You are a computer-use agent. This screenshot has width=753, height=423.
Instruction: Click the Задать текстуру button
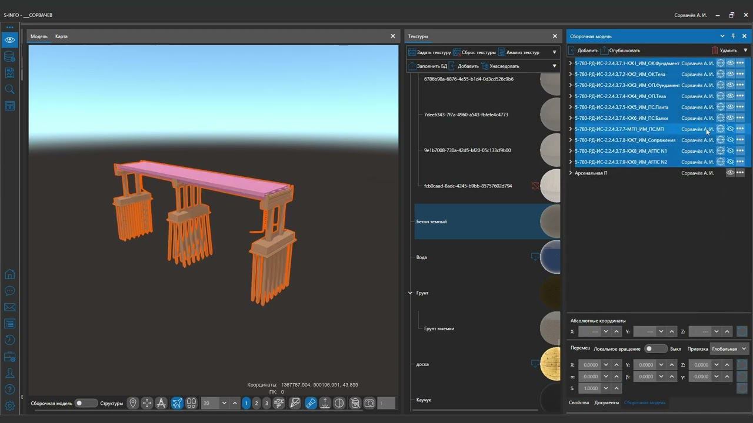pyautogui.click(x=429, y=52)
